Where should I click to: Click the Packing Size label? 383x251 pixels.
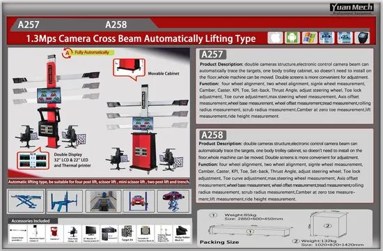219,242
